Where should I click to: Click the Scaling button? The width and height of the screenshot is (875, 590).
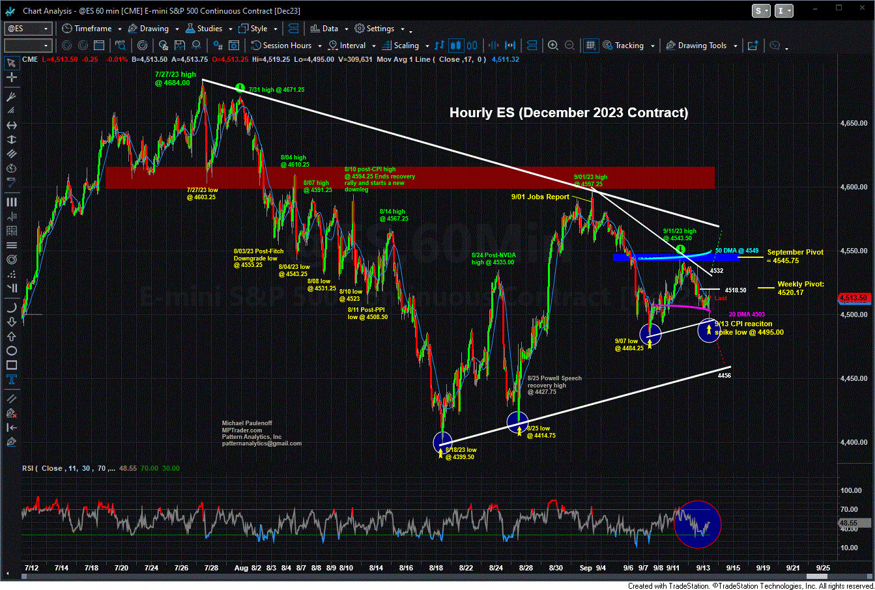click(x=399, y=46)
